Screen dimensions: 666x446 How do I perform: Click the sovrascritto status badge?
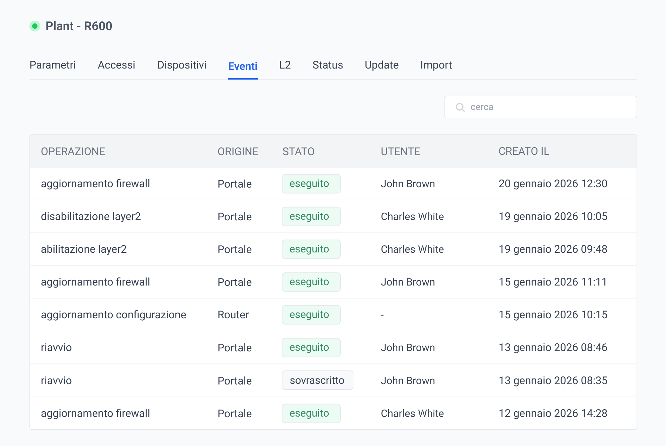point(317,380)
